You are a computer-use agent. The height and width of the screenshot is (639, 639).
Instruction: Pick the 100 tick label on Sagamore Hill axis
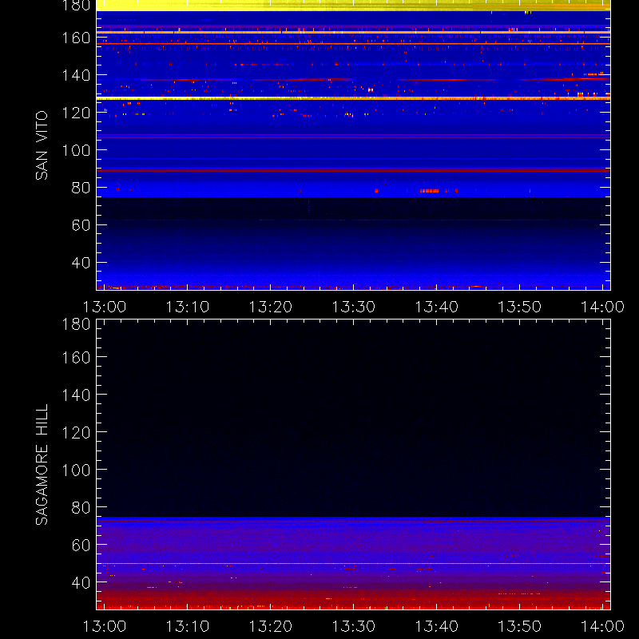tap(76, 470)
